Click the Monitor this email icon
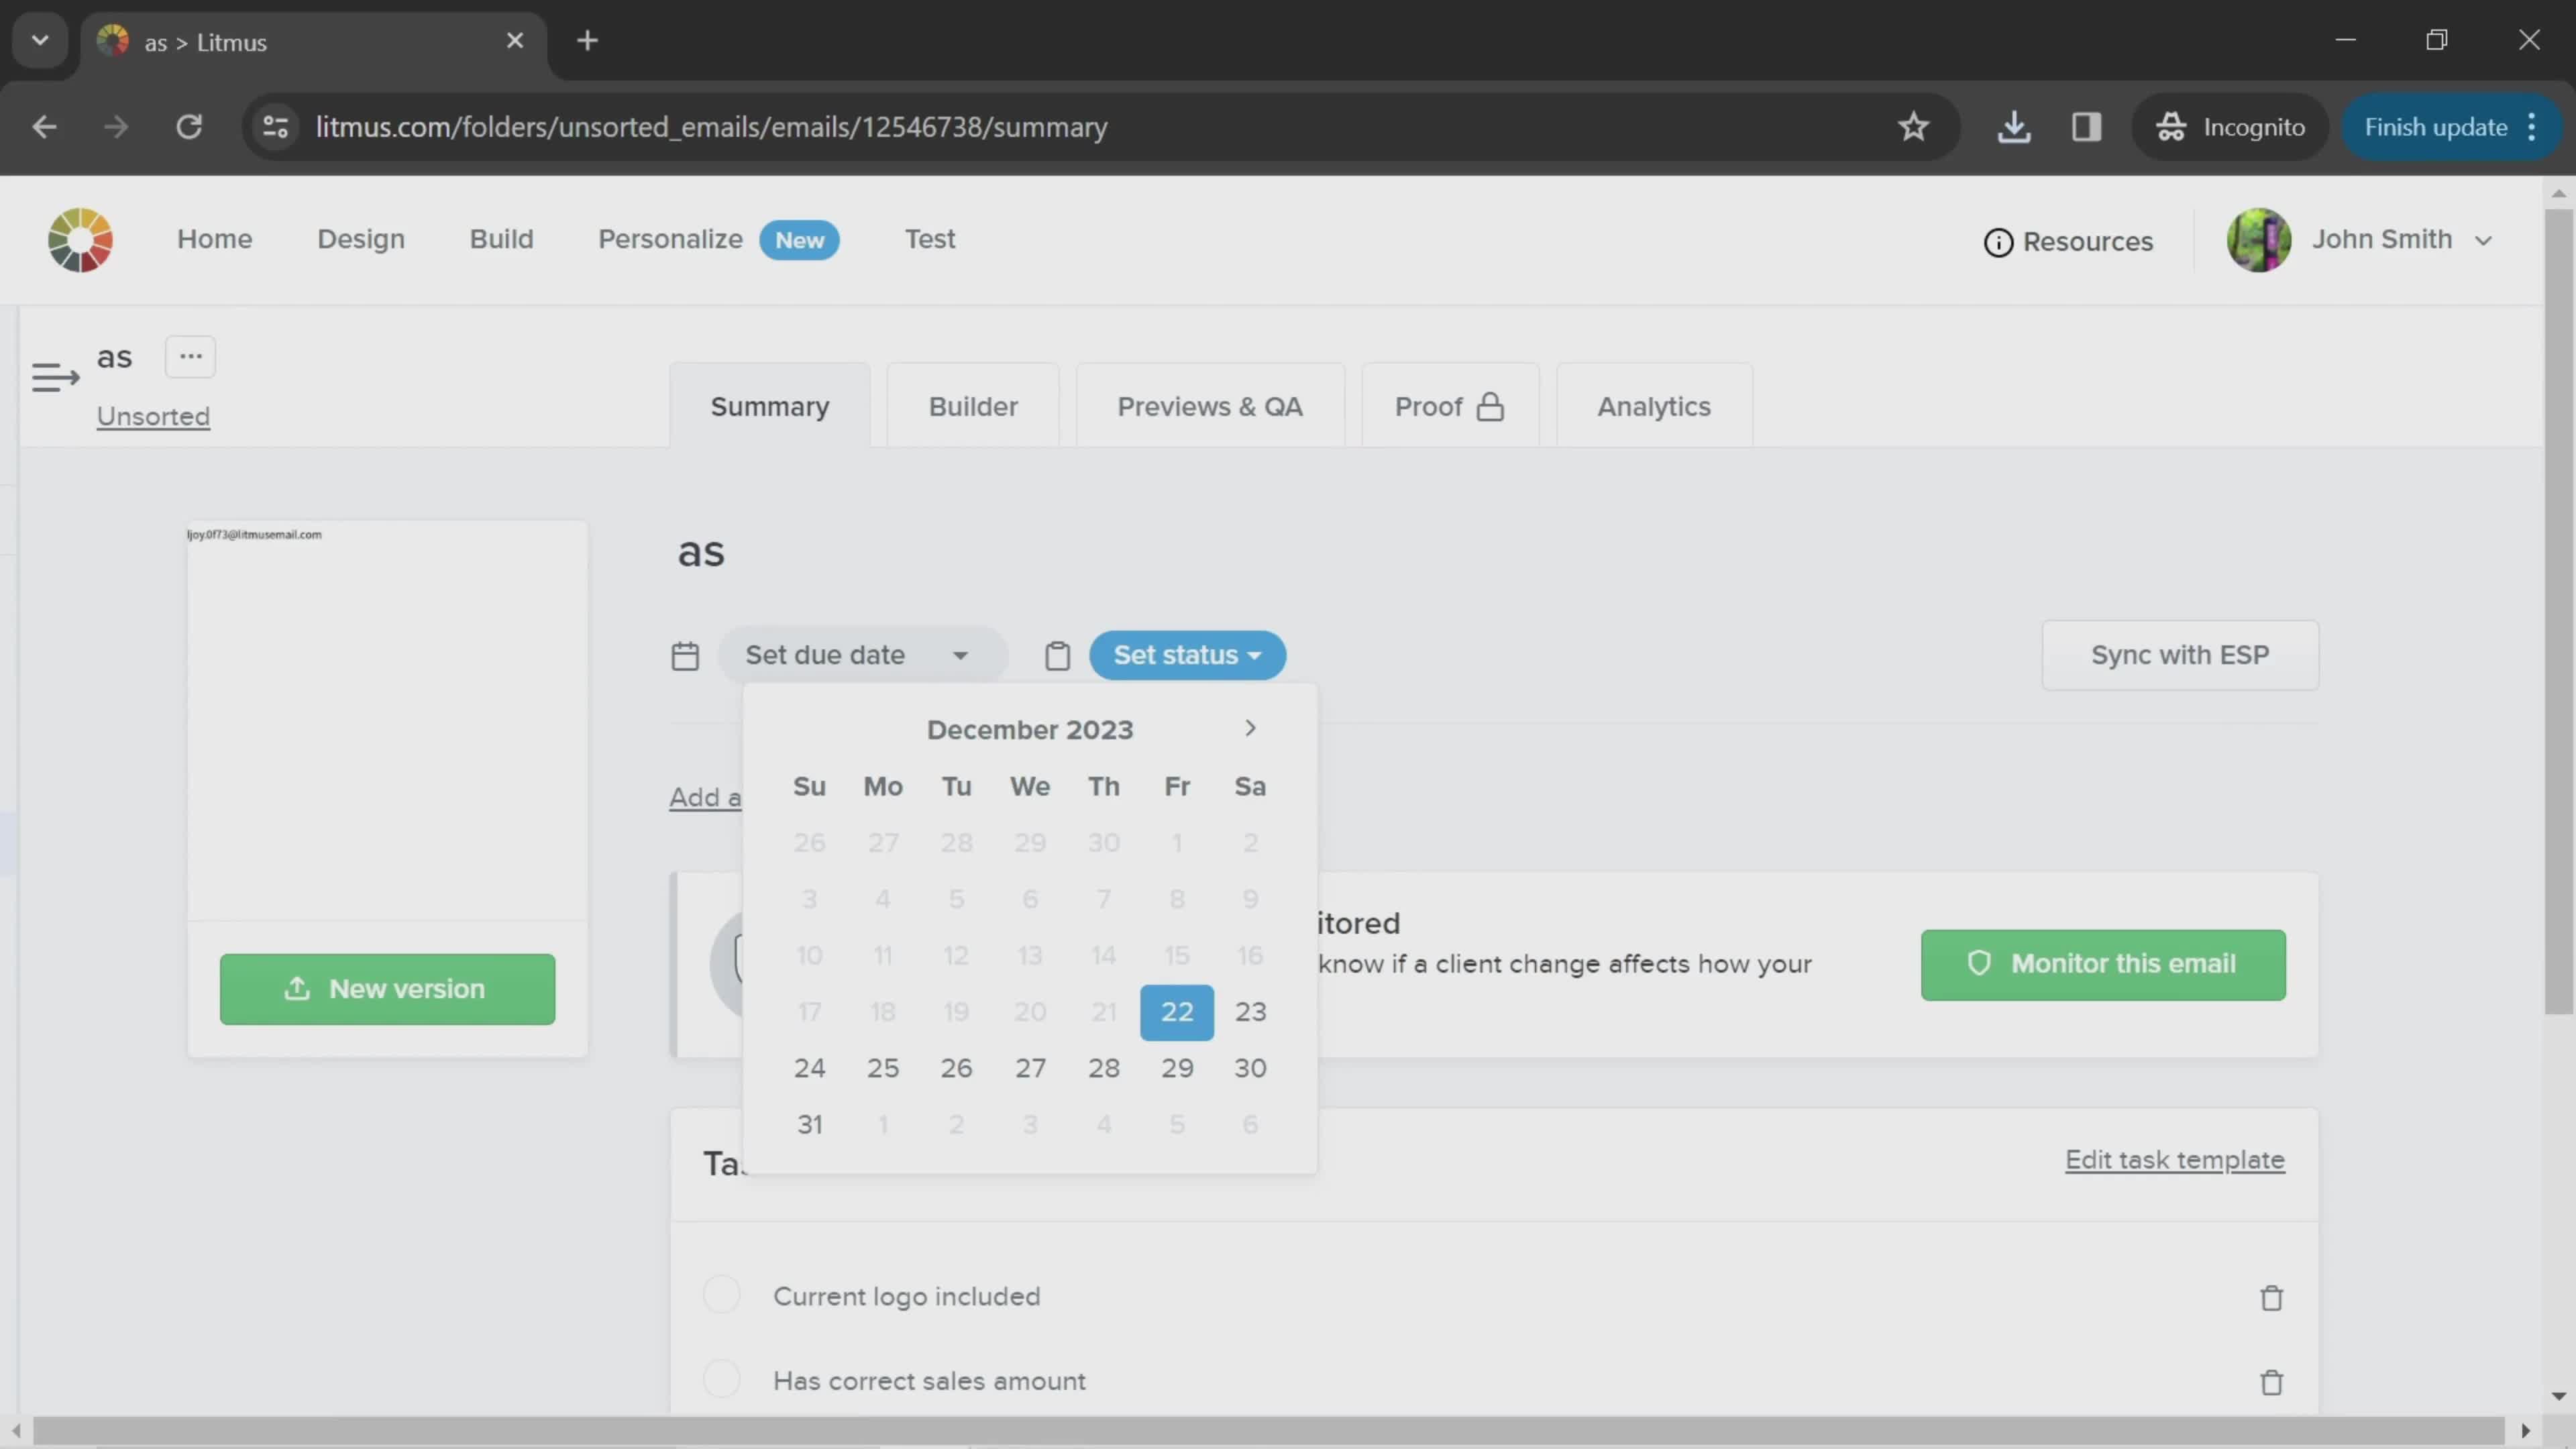This screenshot has width=2576, height=1449. 1980,964
